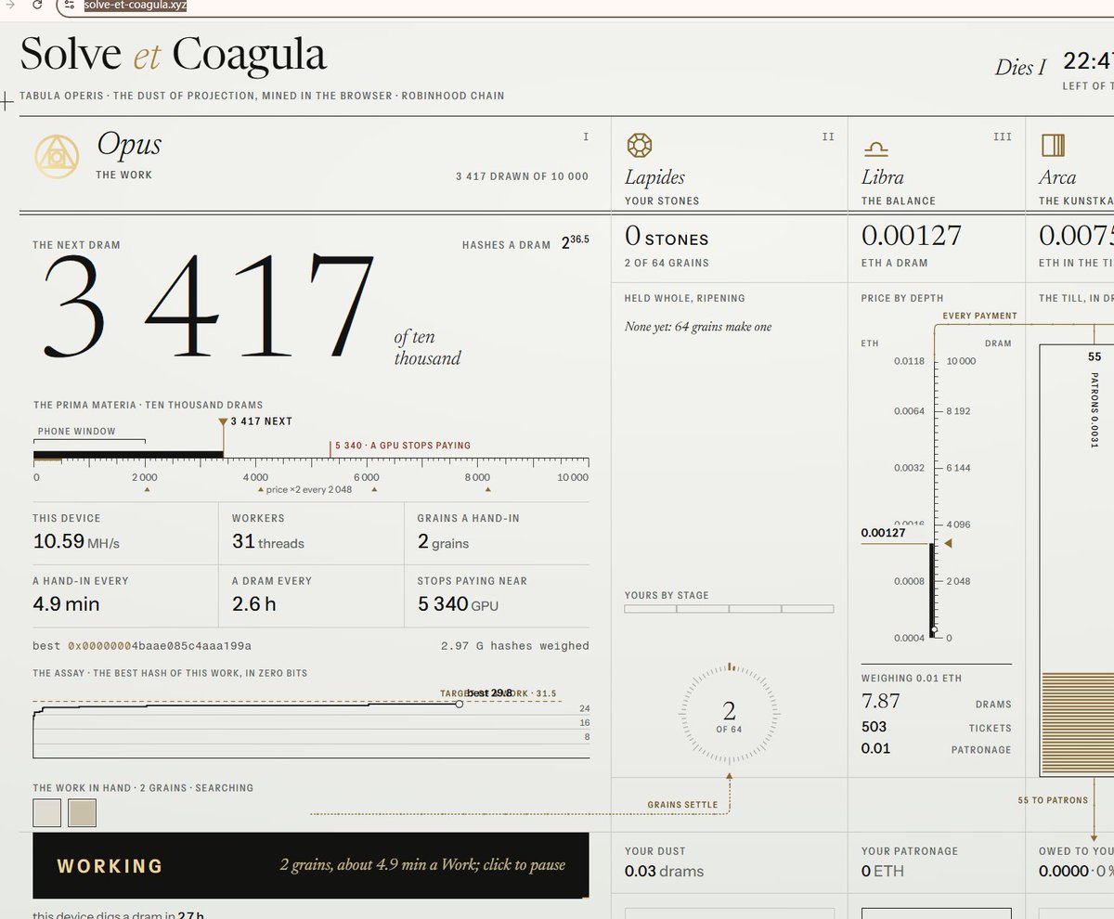The image size is (1114, 919).
Task: Click the 55 TO PATRONS label
Action: coord(1053,800)
